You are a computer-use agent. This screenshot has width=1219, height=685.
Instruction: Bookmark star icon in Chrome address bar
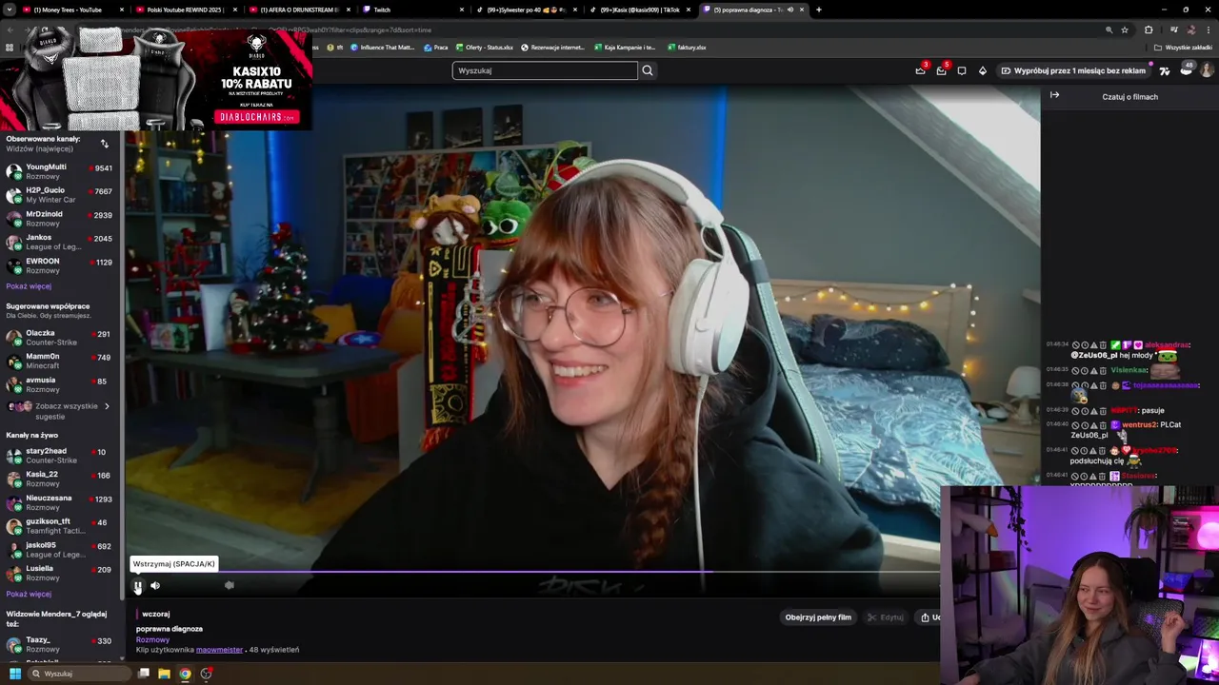coord(1125,29)
